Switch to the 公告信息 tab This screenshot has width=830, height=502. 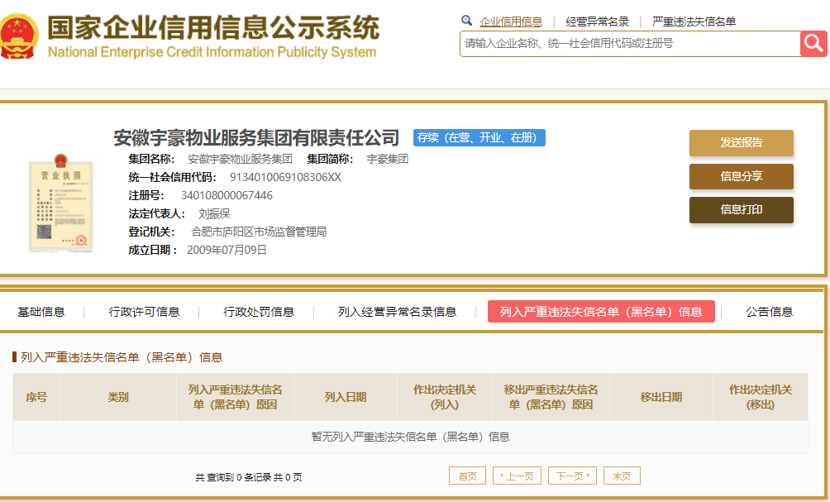point(769,312)
